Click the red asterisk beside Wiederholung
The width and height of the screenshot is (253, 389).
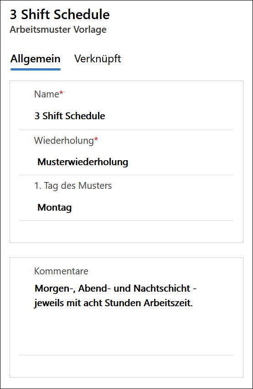[96, 139]
